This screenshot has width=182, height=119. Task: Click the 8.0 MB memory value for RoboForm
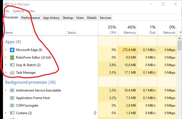click(131, 57)
